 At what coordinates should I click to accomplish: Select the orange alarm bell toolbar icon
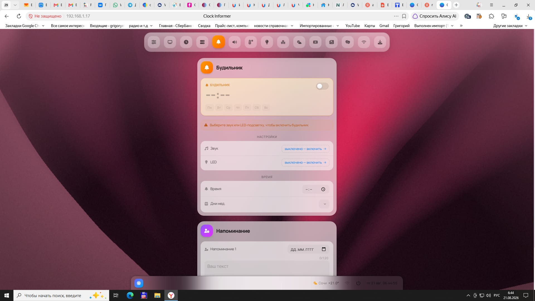[x=218, y=42]
